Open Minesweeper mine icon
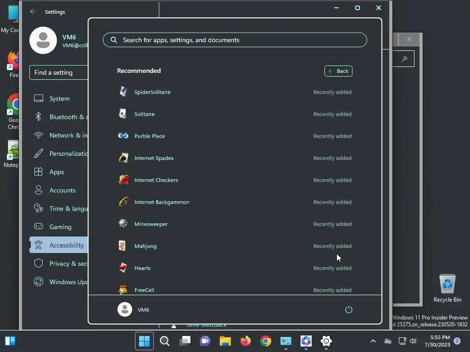This screenshot has width=470, height=352. point(123,224)
